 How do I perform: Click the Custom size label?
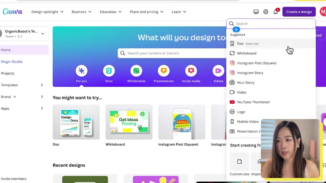[x=239, y=174]
